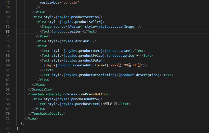The image size is (209, 133).
Task: Click the opening View tag on line 56
Action: (42, 46)
